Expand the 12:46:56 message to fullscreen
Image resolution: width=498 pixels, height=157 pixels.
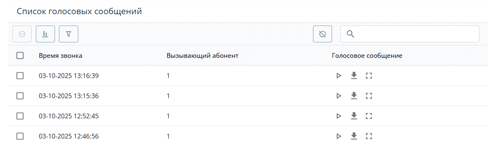coord(369,136)
